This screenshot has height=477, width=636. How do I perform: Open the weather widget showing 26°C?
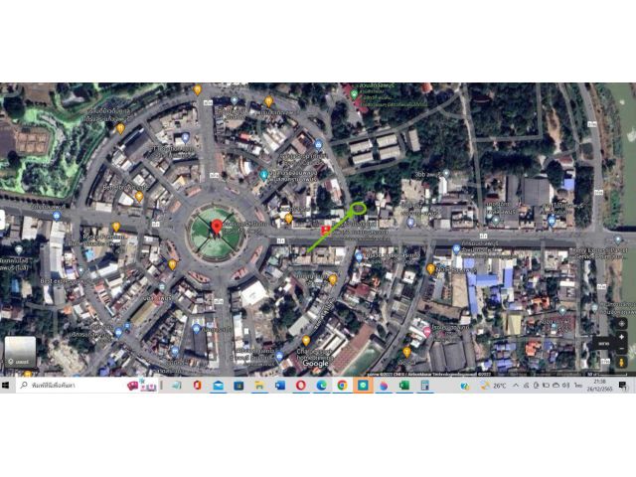[x=493, y=386]
